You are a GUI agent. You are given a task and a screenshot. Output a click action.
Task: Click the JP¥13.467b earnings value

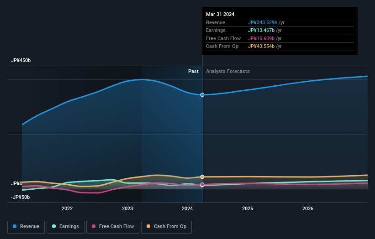point(261,30)
